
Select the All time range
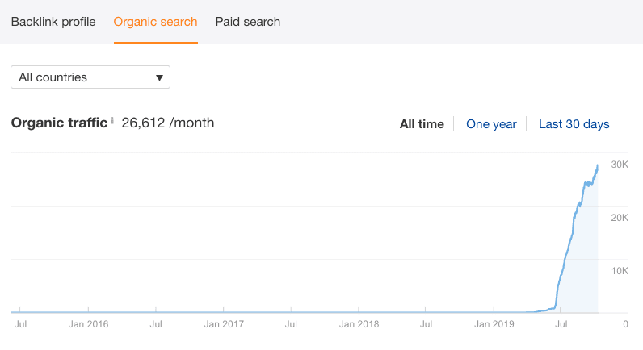tap(422, 124)
